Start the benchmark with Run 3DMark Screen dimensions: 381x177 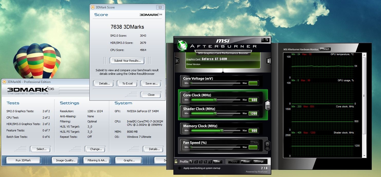[x=23, y=160]
